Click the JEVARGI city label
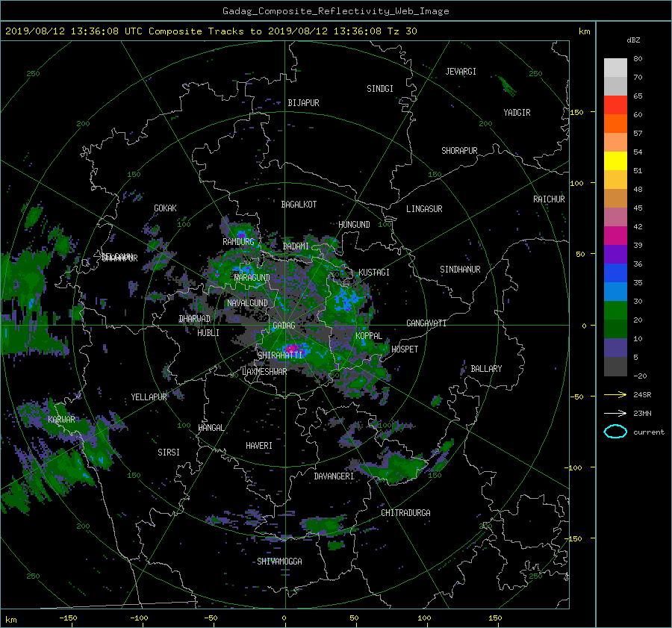 click(x=461, y=72)
